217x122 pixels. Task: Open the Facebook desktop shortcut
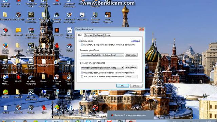coord(70,109)
